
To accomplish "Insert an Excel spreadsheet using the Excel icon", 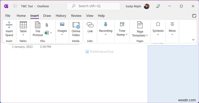I will [47, 33].
